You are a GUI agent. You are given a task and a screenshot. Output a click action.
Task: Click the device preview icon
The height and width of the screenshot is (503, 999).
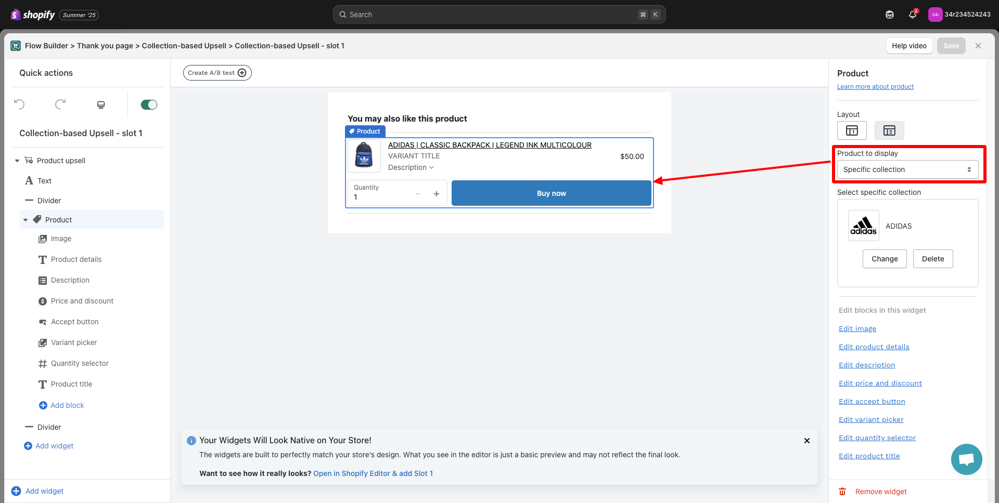101,105
